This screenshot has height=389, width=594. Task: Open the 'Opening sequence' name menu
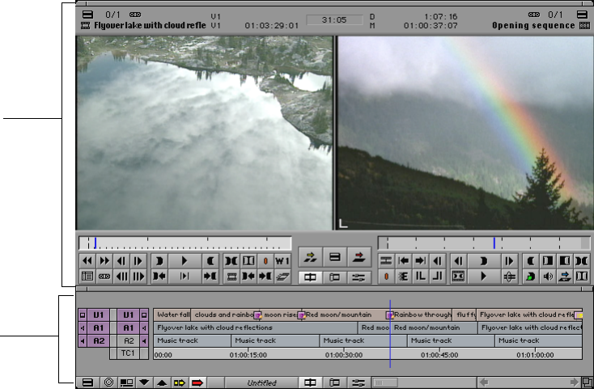coord(533,25)
